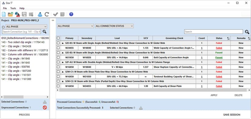Open the ALL CONNECTION STATUS dropdown
Image resolution: width=251 pixels, height=119 pixels.
tap(114, 26)
